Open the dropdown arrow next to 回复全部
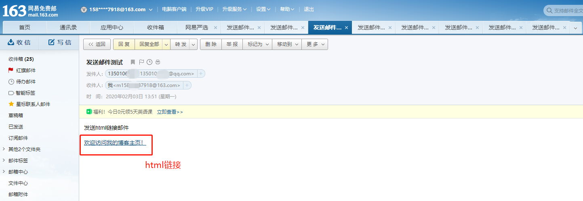 point(166,44)
